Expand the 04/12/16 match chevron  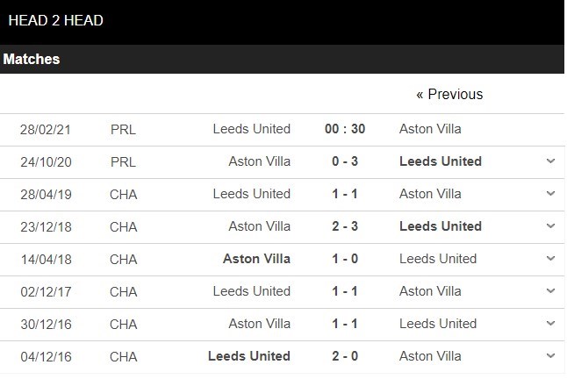coord(550,356)
